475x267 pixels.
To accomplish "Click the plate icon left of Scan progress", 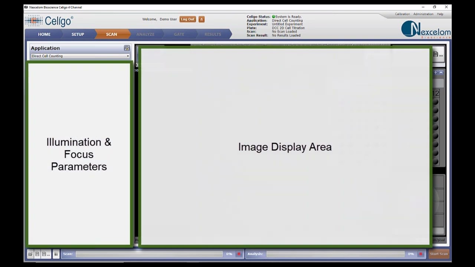I will [56, 254].
